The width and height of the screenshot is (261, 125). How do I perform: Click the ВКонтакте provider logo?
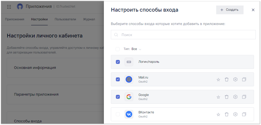129,114
